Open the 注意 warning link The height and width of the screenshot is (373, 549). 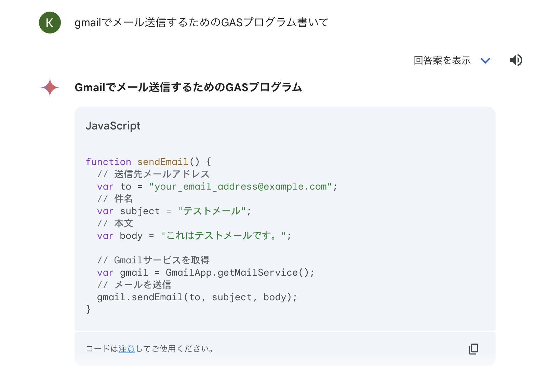127,349
